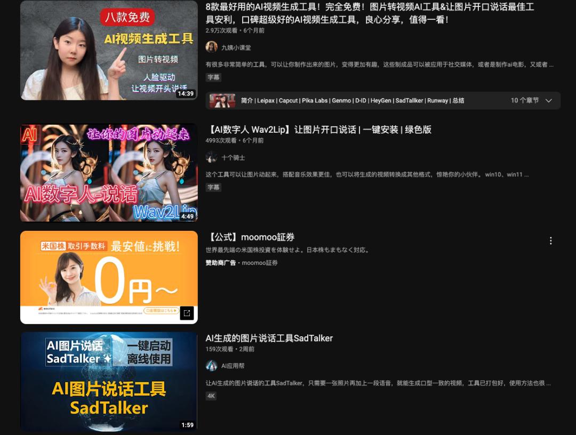Open the 八款免费 AI视频生成工具 video thumbnail
The image size is (576, 435).
point(109,50)
